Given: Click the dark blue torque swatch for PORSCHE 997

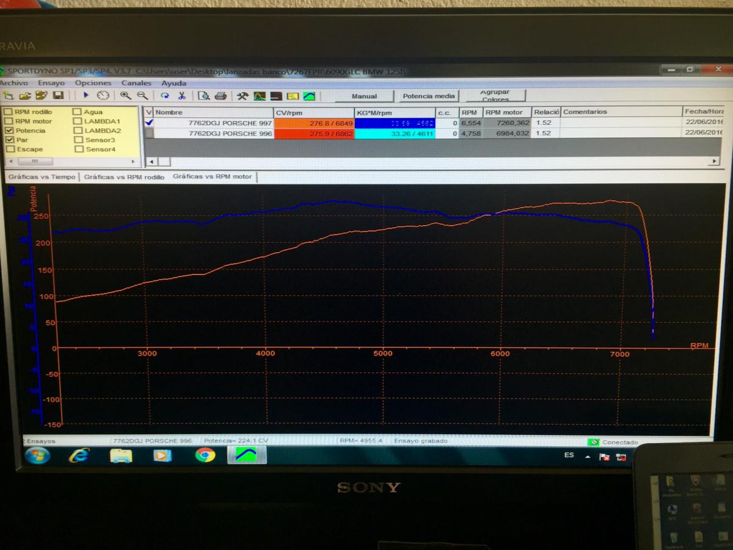Looking at the screenshot, I should [x=395, y=123].
